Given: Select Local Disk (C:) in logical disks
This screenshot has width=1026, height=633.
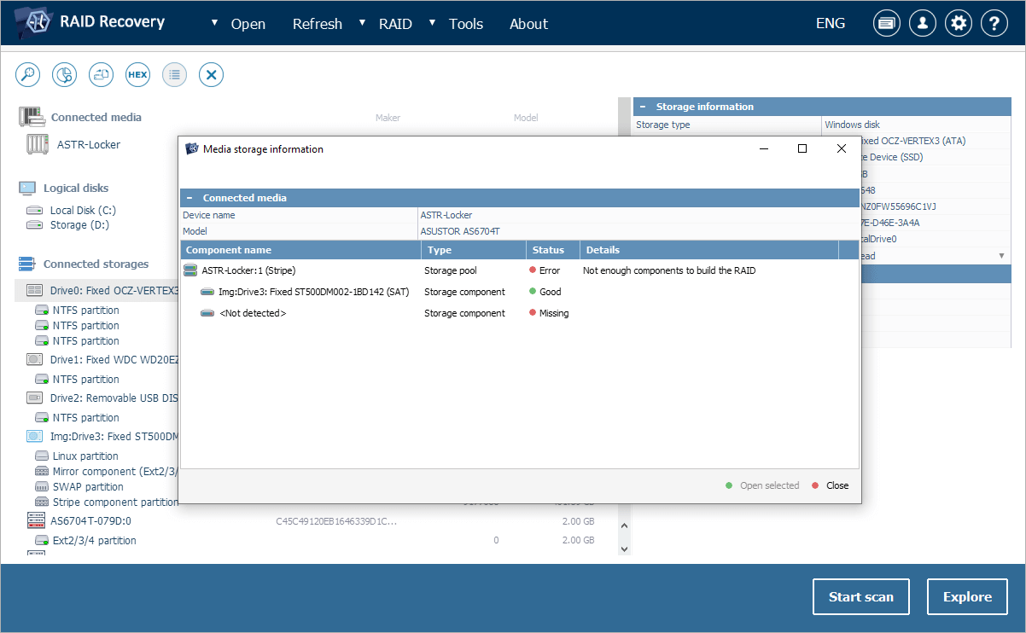Looking at the screenshot, I should click(x=83, y=210).
